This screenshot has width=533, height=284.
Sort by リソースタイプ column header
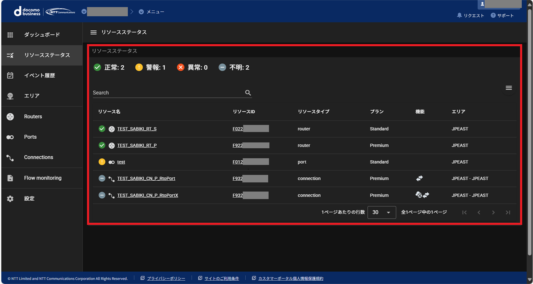[x=313, y=112]
